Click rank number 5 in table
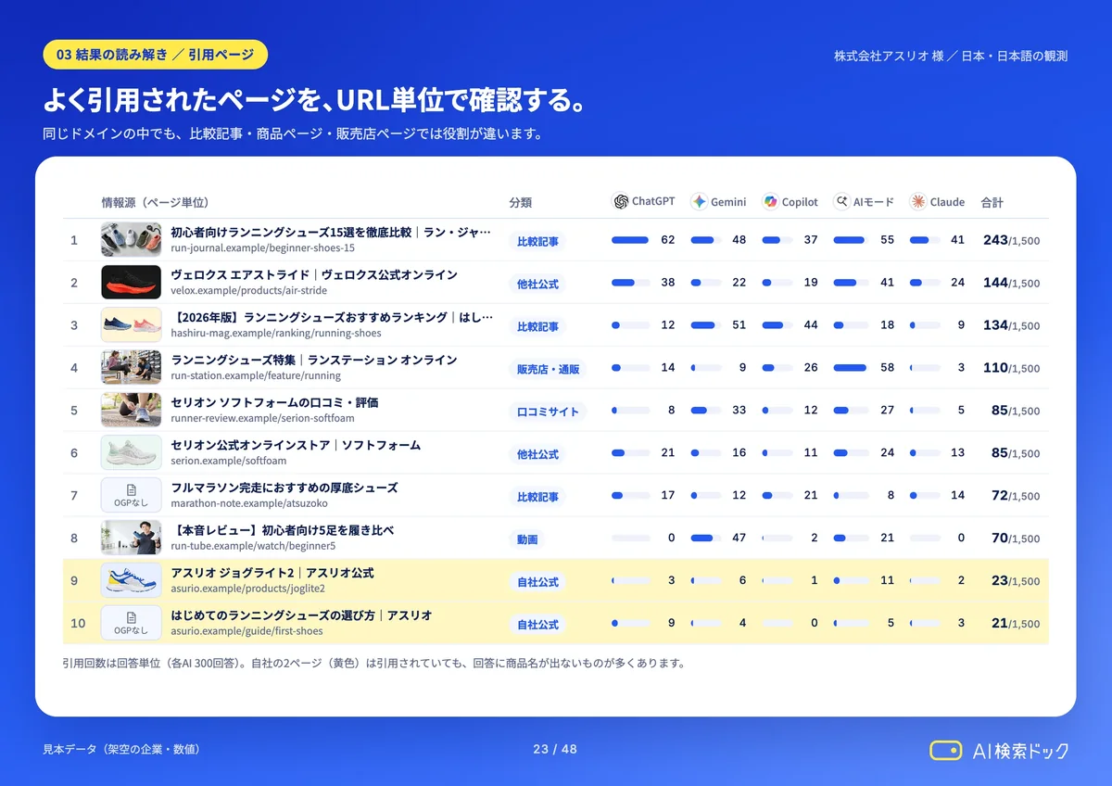Screen dimensions: 1112x786 pos(74,411)
